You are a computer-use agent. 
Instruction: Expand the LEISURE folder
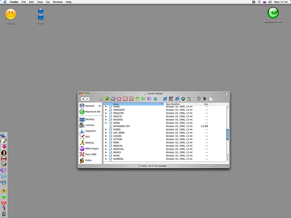106,136
